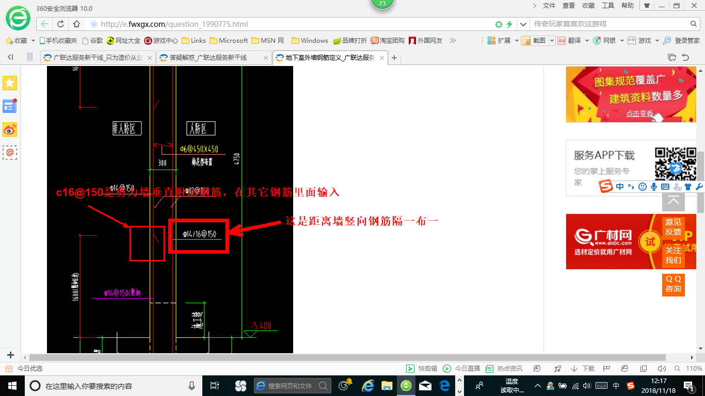Open 手机收藏夹 bookmark
This screenshot has width=705, height=396.
click(x=58, y=40)
